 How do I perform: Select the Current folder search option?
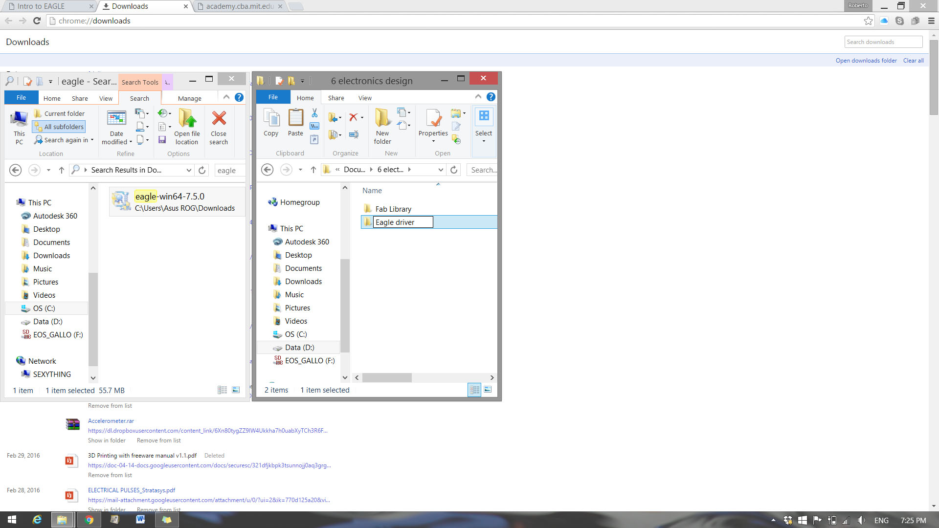coord(59,113)
